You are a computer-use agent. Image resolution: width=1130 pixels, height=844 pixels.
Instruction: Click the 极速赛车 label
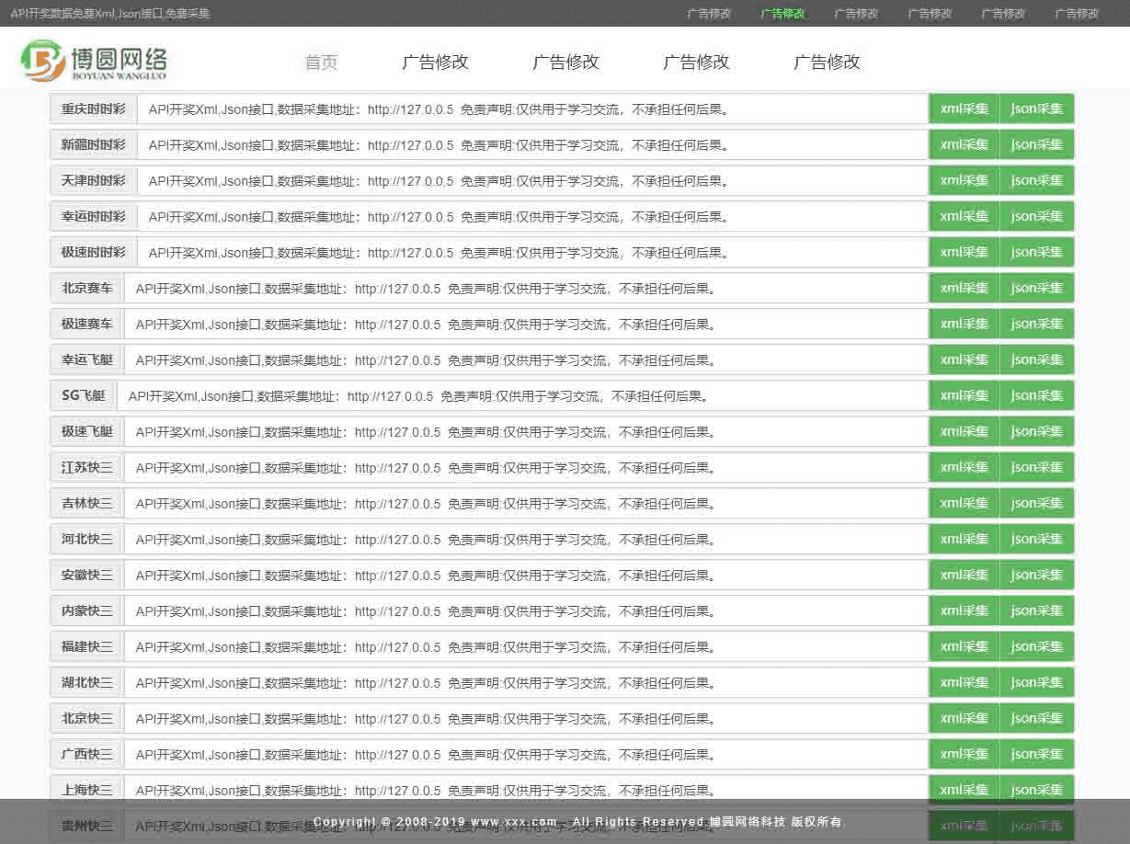point(86,324)
